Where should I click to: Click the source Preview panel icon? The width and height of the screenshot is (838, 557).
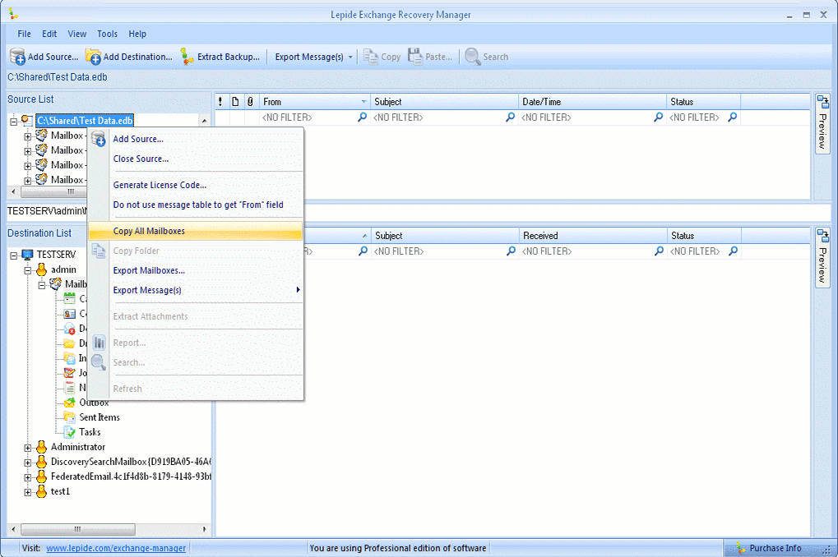tap(822, 102)
